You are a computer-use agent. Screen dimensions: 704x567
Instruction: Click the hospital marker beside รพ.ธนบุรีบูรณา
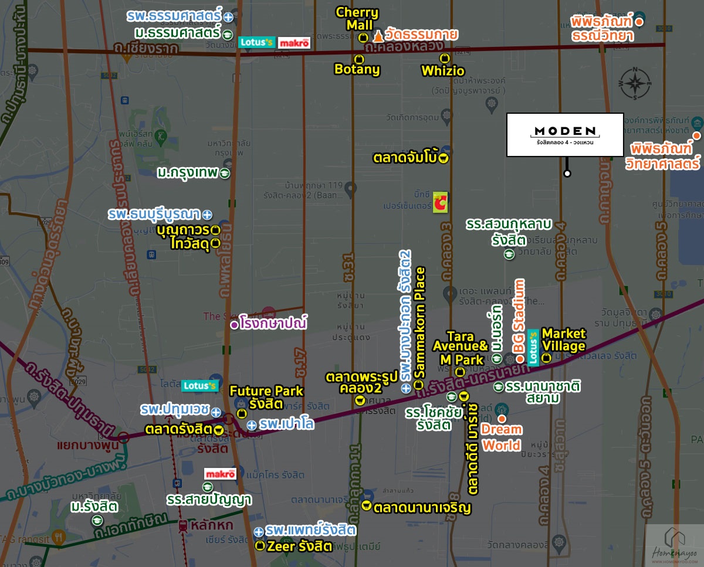[x=207, y=215]
